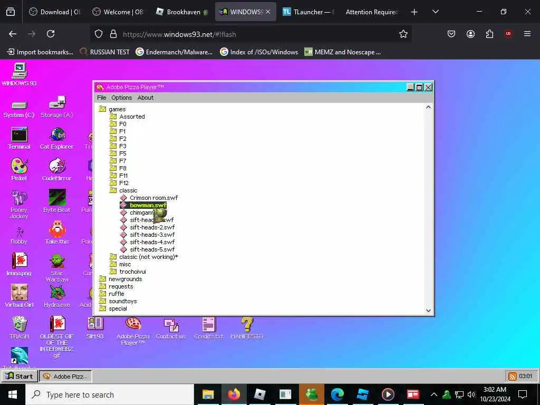Open MEMZ and Noescape bookmark
This screenshot has width=540, height=405.
(343, 52)
